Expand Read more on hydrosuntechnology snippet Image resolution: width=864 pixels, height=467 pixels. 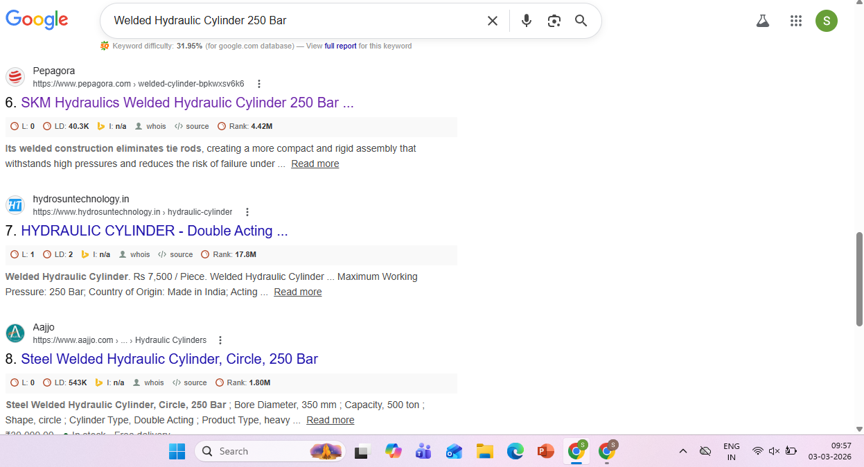tap(298, 292)
